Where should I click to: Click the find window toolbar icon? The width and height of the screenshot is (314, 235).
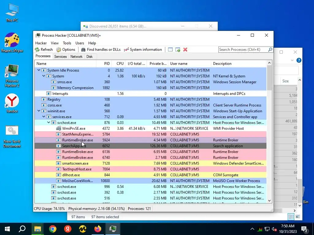[170, 50]
